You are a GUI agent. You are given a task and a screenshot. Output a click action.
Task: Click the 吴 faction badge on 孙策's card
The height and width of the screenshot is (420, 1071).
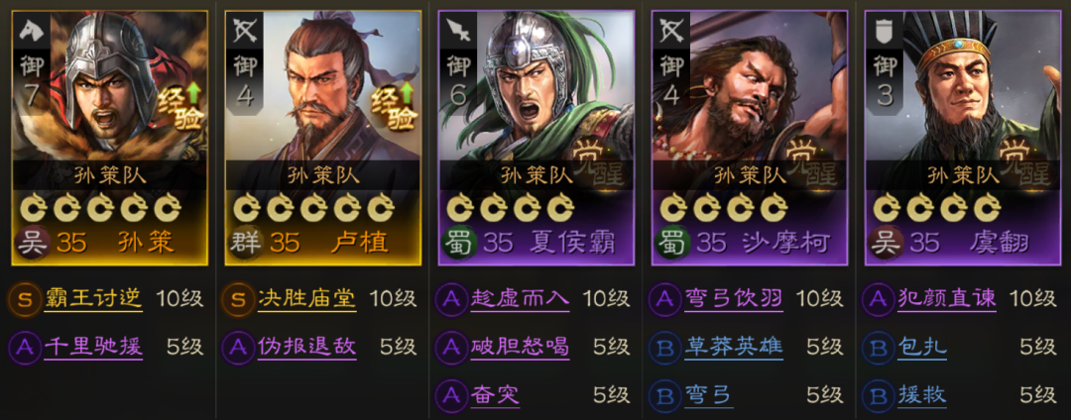(32, 242)
